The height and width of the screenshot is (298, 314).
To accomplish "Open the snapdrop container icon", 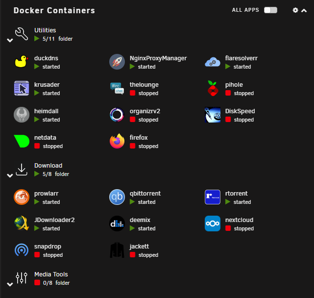I will pos(22,250).
